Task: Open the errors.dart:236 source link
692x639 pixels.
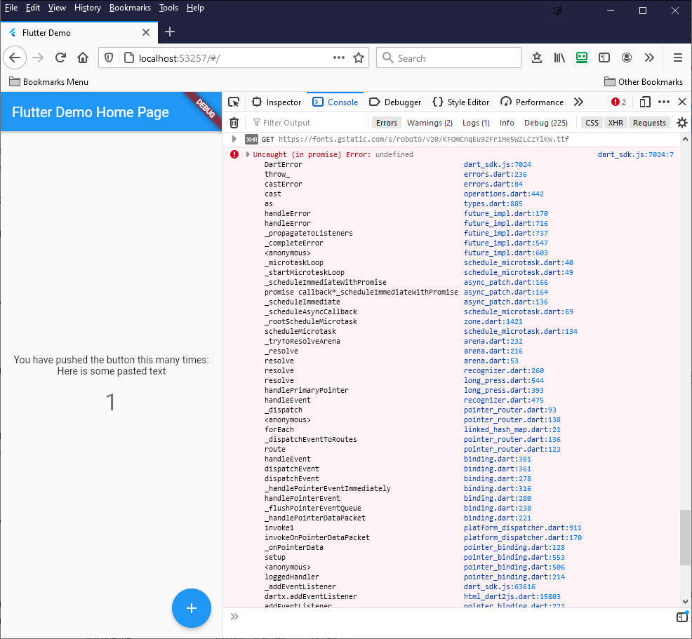Action: [x=495, y=174]
